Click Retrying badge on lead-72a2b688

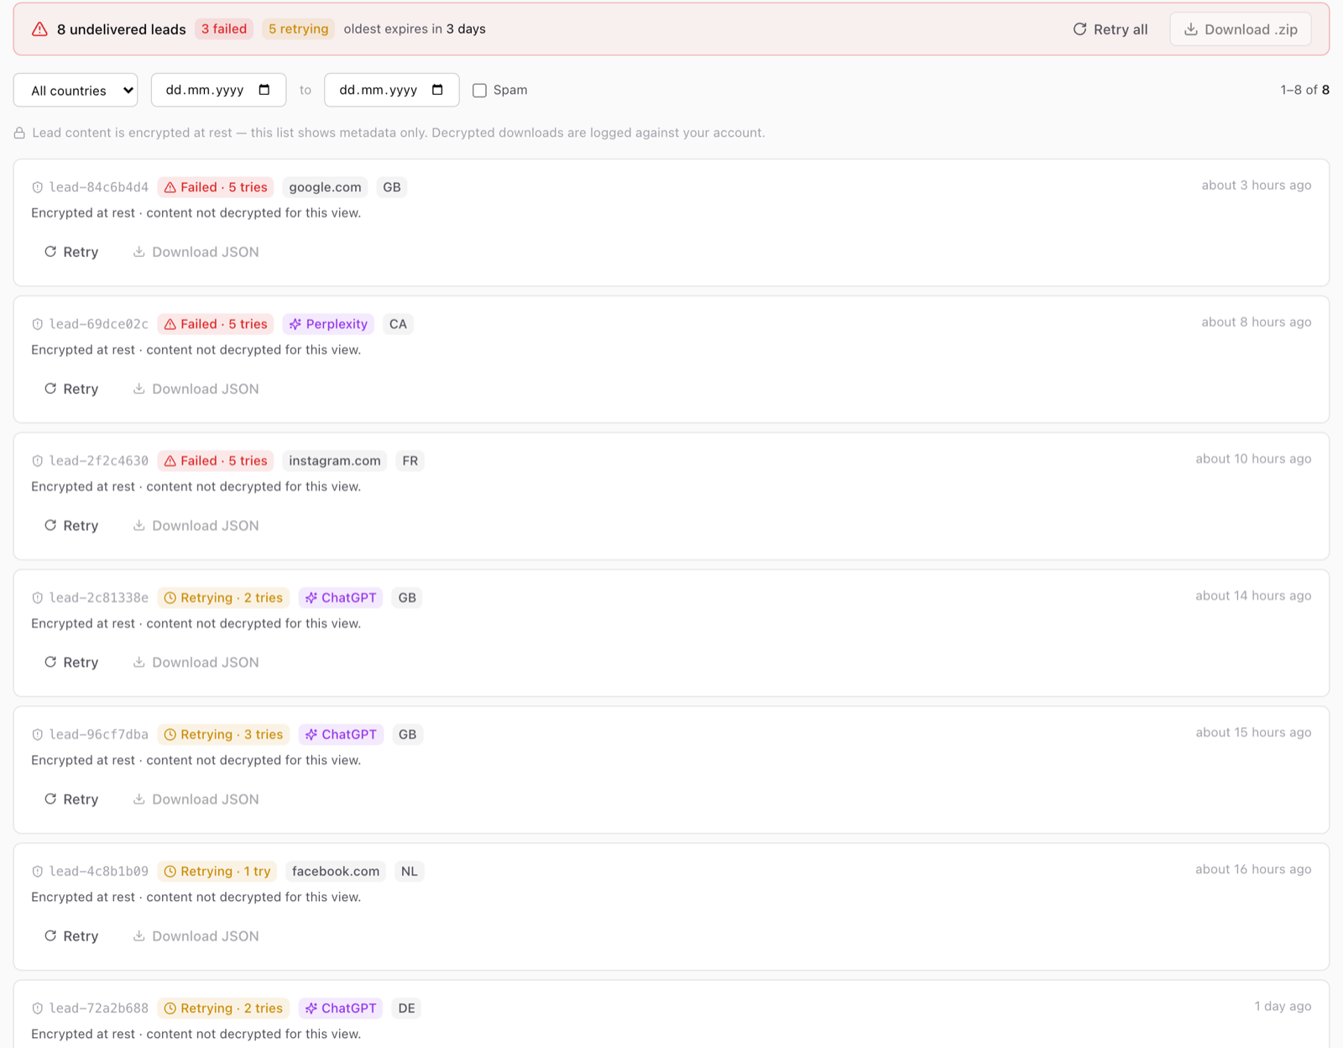pos(223,1009)
